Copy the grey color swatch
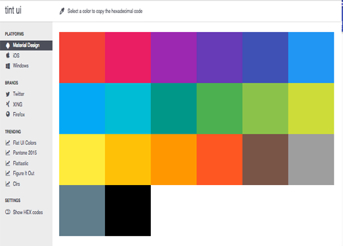The image size is (343, 246). 311,159
